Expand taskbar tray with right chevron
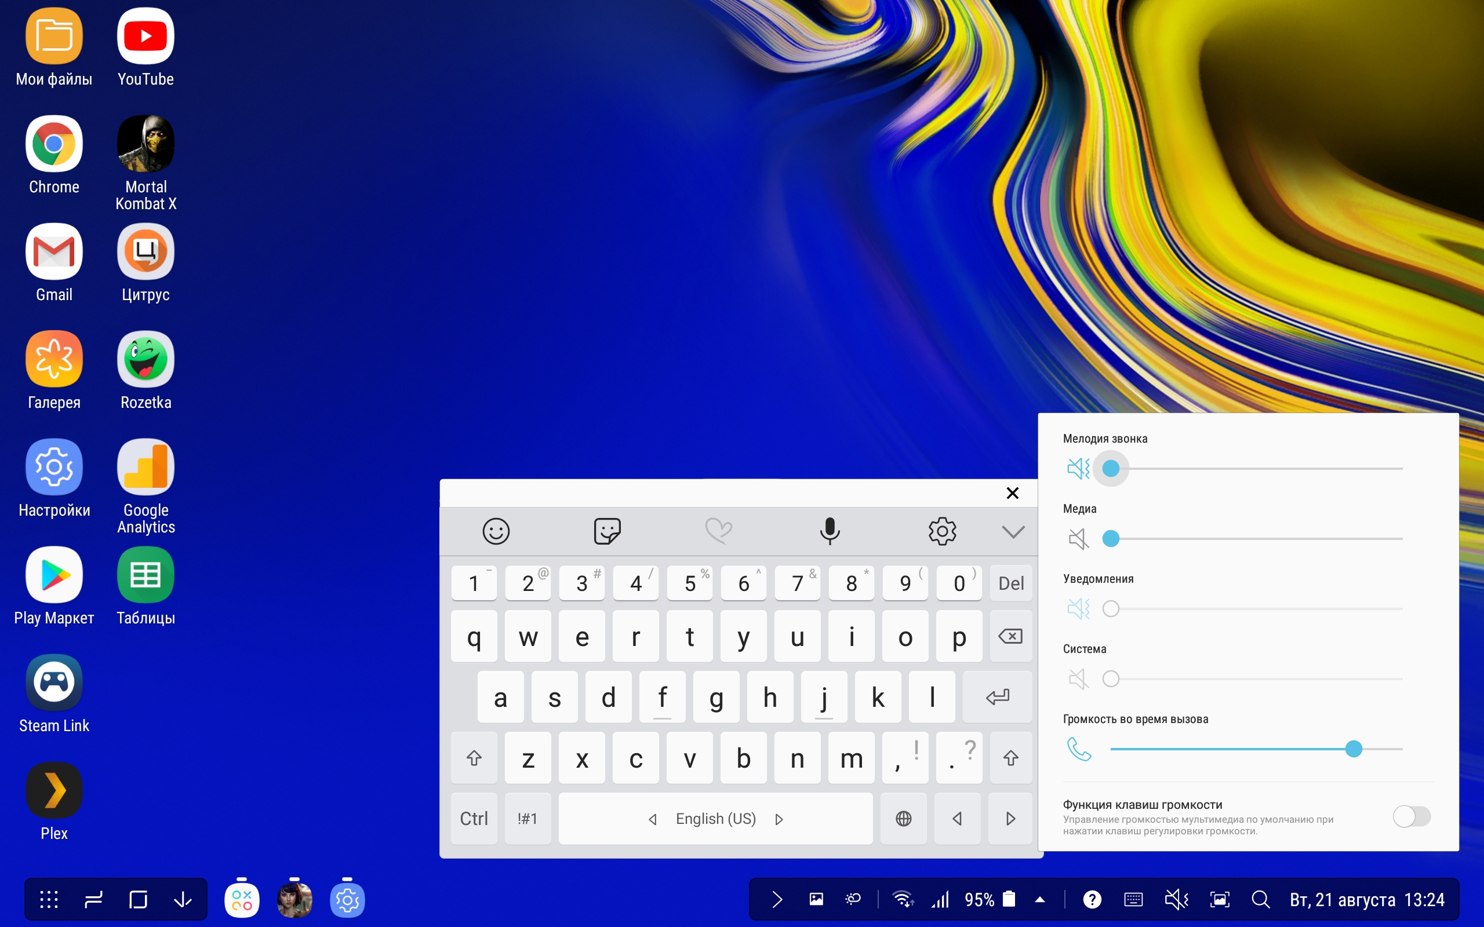This screenshot has height=927, width=1484. coord(777,899)
